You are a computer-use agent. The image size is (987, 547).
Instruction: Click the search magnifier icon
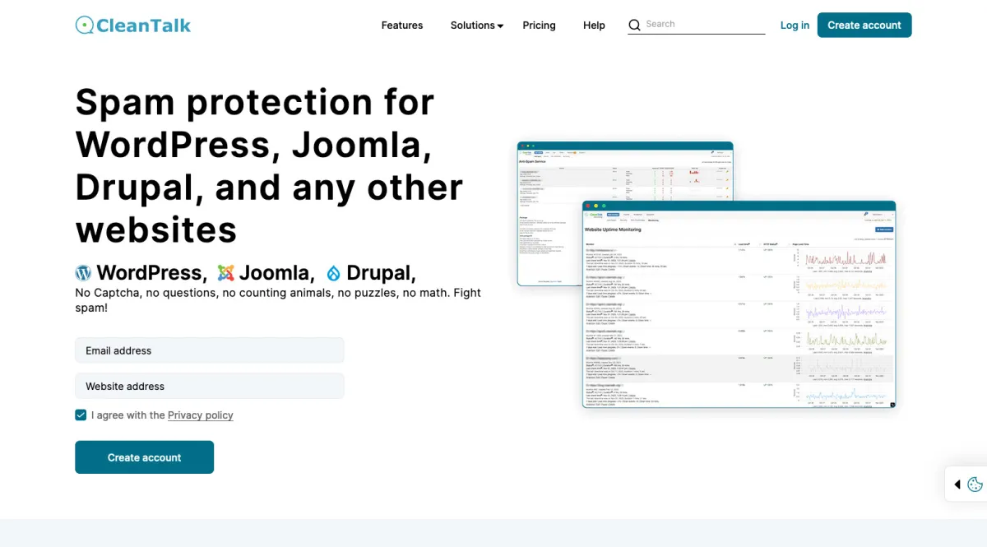634,25
